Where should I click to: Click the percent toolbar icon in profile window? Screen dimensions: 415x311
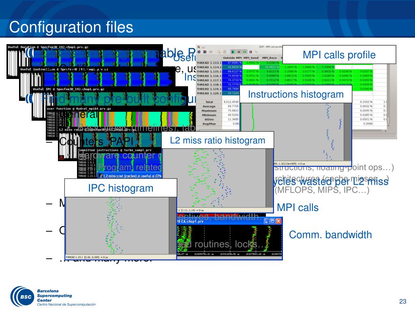tap(256, 52)
